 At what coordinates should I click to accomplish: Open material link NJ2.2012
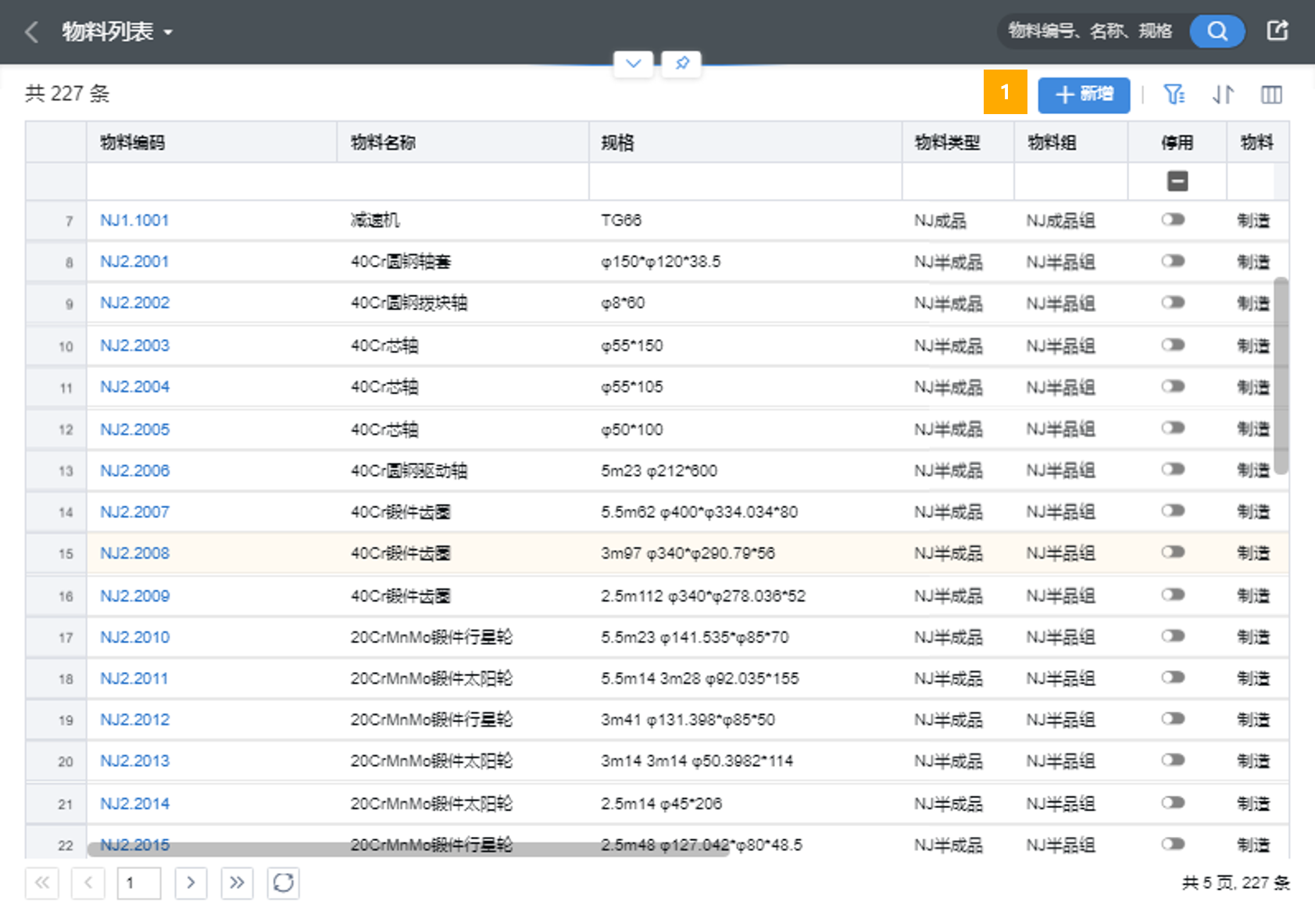pos(134,720)
